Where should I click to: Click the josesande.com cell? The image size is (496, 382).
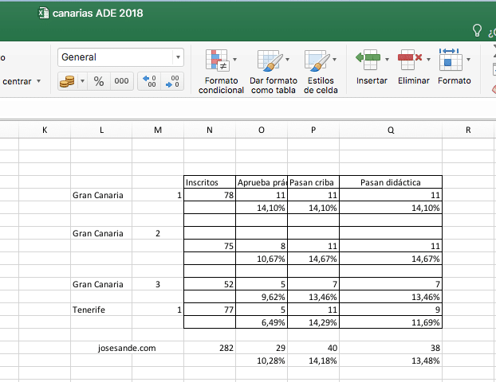coord(126,348)
